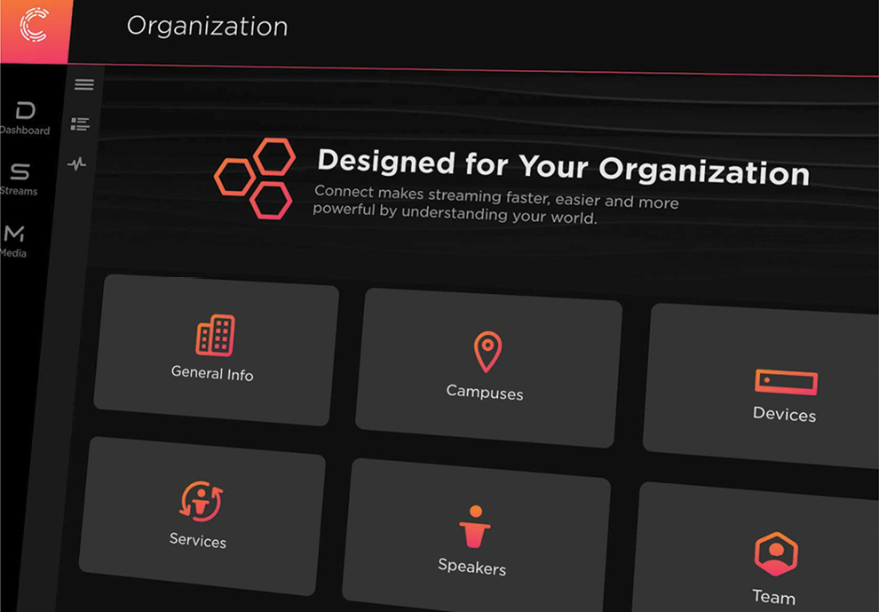Screen dimensions: 879x612
Task: Click the activity pulse monitor icon
Action: pos(77,164)
